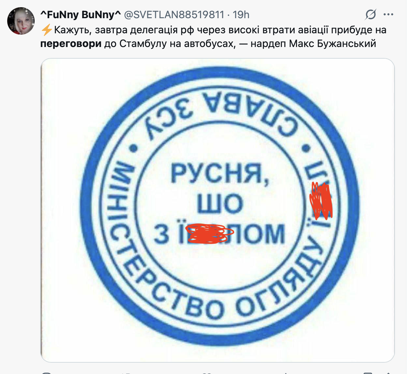Open the three-dot More menu of the post
The height and width of the screenshot is (374, 407).
(x=388, y=14)
